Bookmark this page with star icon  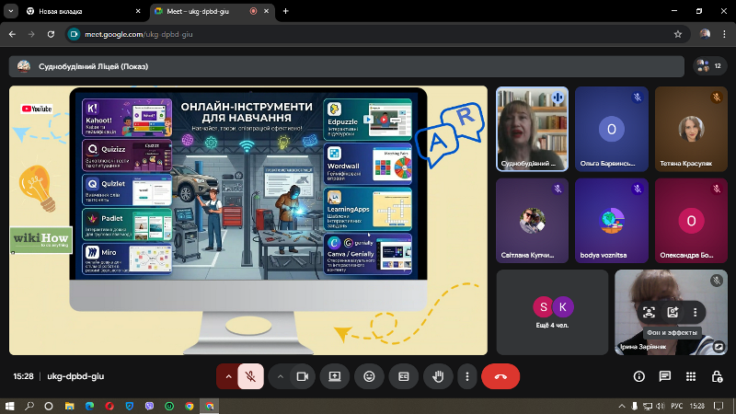tap(678, 34)
